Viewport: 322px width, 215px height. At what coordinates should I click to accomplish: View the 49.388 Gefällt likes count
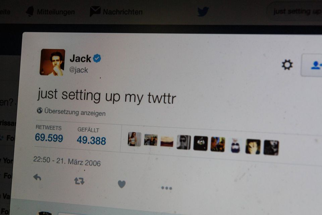click(x=91, y=140)
